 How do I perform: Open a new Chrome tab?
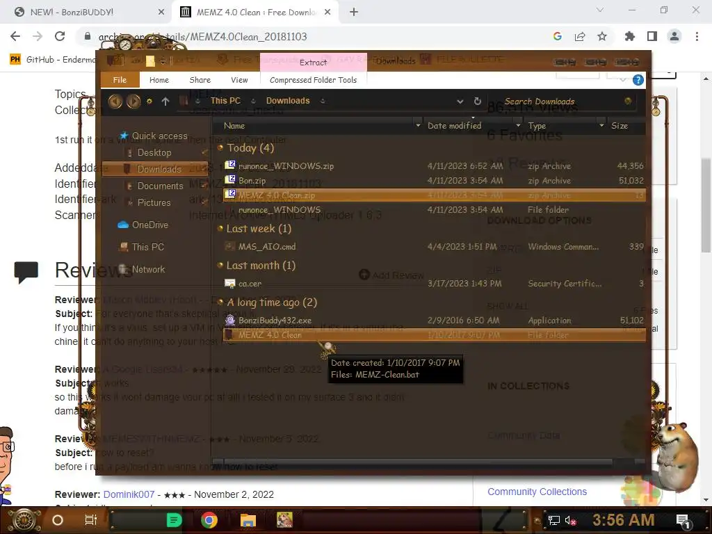click(354, 13)
